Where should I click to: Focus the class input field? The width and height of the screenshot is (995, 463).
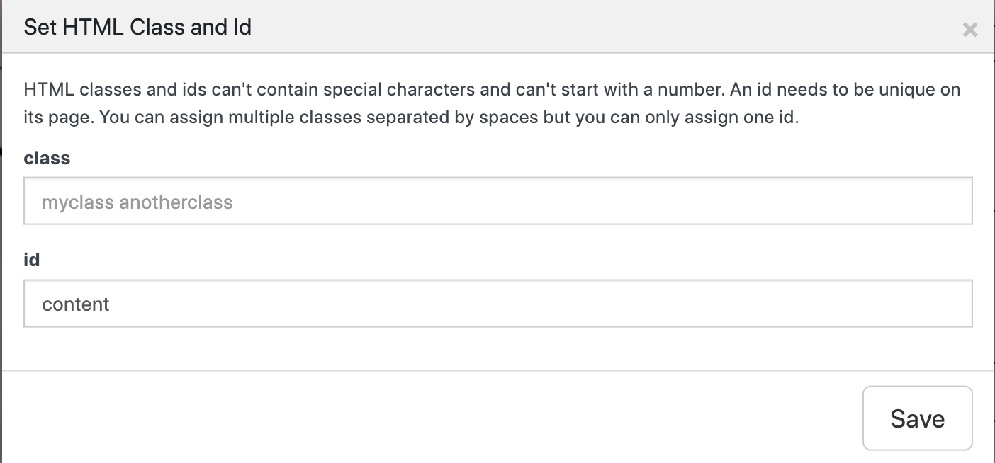tap(497, 202)
